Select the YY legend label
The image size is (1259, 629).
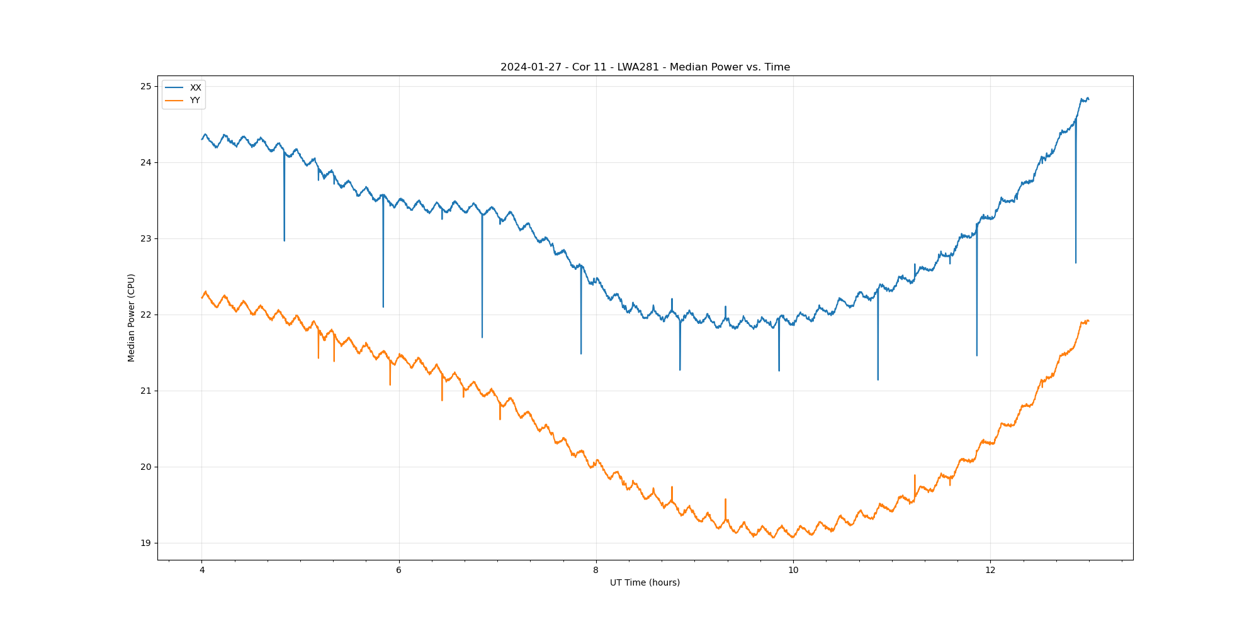coord(195,101)
